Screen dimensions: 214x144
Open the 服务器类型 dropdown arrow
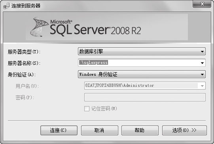click(202, 52)
